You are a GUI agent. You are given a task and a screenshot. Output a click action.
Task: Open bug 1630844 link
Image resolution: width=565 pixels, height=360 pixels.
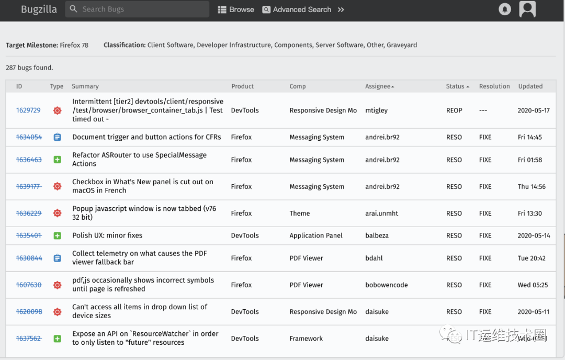point(29,258)
